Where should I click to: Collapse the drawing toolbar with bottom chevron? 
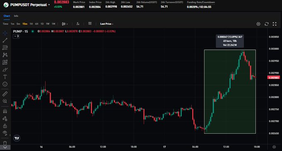point(5,147)
